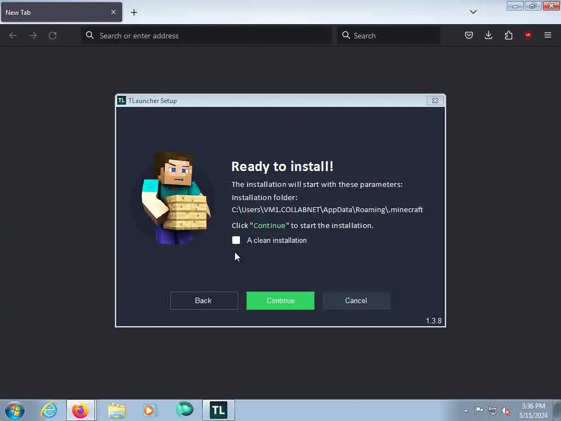Expand the list all tabs chevron
The height and width of the screenshot is (421, 561).
coord(473,12)
